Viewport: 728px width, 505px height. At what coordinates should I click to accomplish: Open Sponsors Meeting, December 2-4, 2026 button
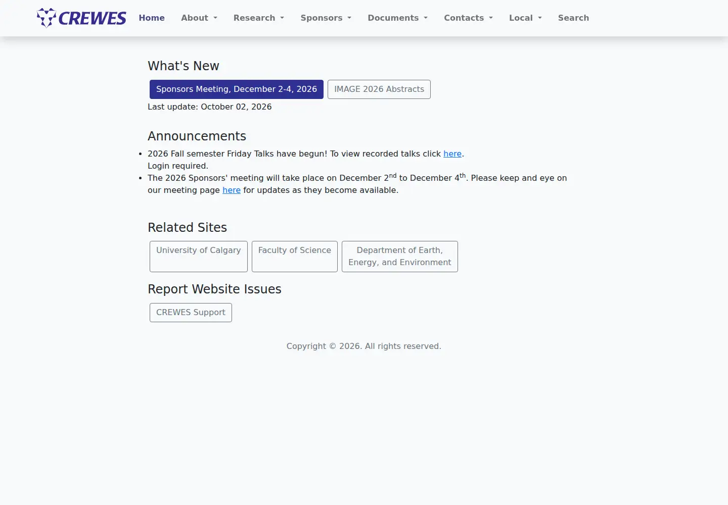click(x=237, y=89)
